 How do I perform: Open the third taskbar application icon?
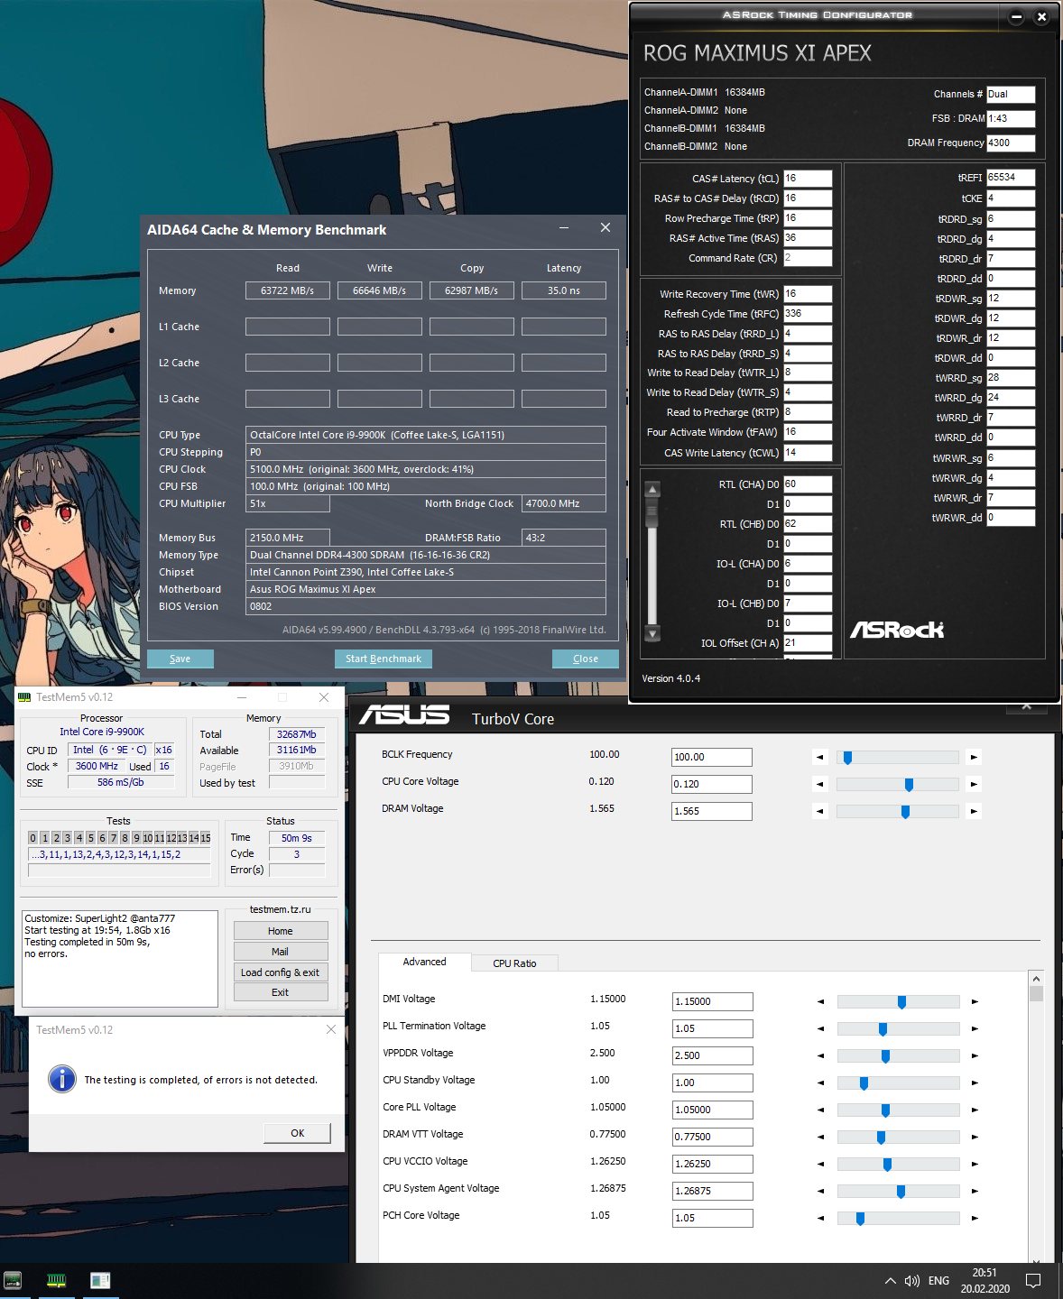coord(100,1280)
